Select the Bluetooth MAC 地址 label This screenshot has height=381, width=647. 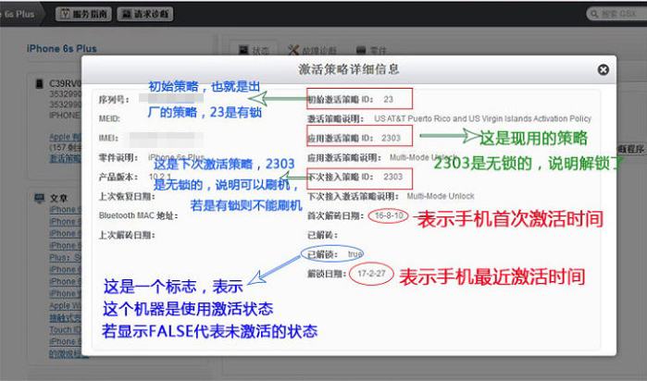pos(138,215)
